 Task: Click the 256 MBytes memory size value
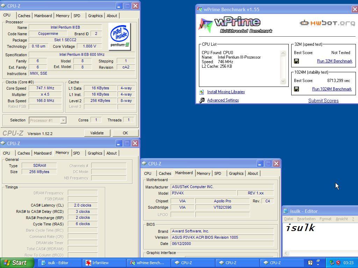39,172
